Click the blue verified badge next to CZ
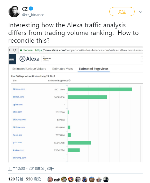Image resolution: width=150 pixels, height=183 pixels. [31, 9]
